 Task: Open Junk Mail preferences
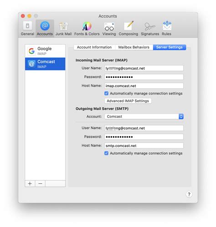[x=63, y=29]
